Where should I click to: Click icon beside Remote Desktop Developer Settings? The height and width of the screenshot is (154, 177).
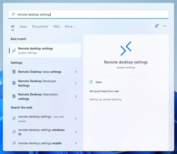[14, 83]
